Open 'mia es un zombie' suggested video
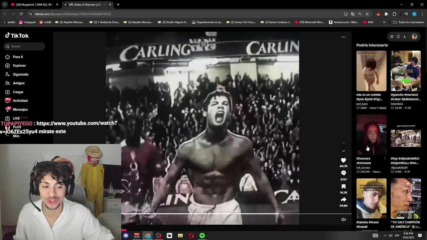The width and height of the screenshot is (427, 240). tap(371, 71)
